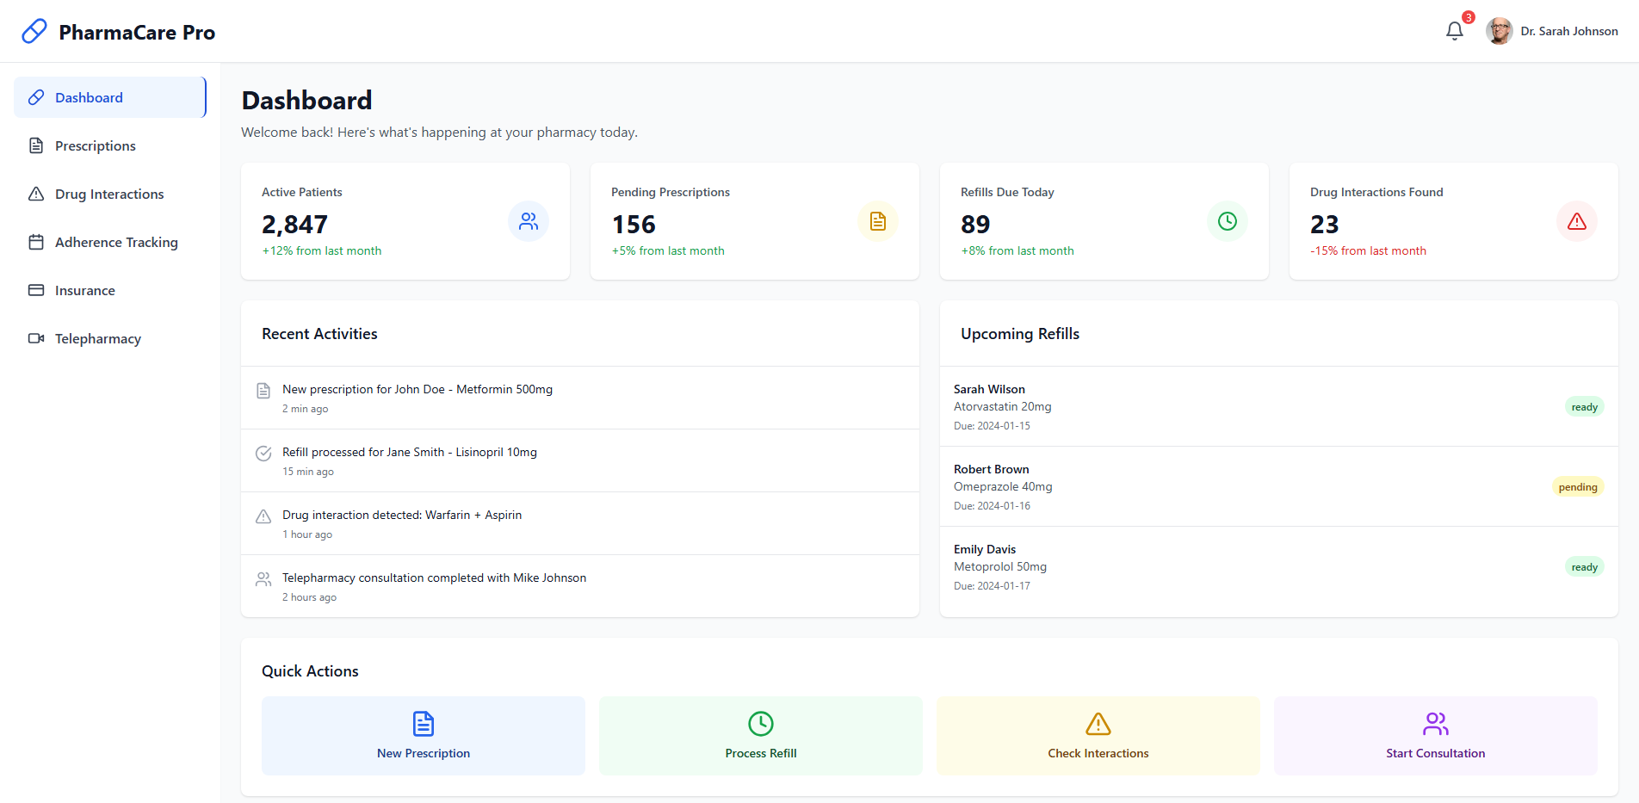Navigate to the Insurance page
The image size is (1639, 803).
click(x=84, y=291)
